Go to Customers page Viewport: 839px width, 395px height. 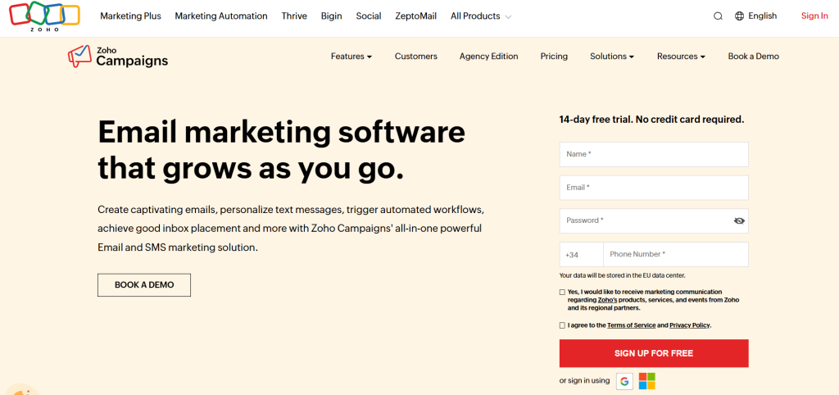click(x=415, y=57)
